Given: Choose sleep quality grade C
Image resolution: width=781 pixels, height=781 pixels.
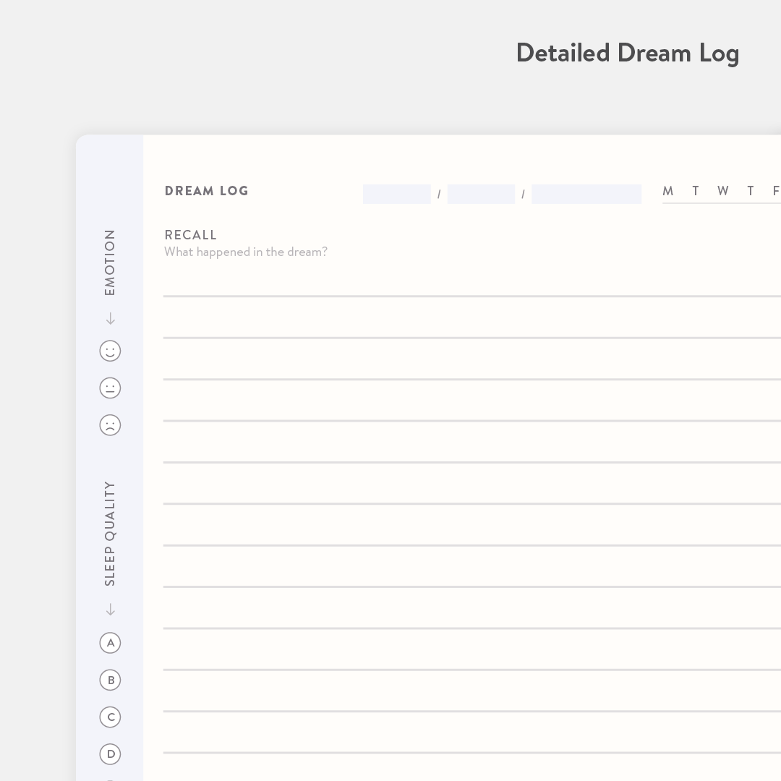Looking at the screenshot, I should coord(110,717).
